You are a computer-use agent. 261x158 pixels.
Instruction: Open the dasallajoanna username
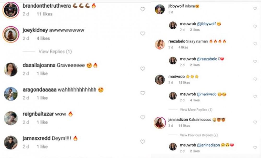click(x=39, y=65)
